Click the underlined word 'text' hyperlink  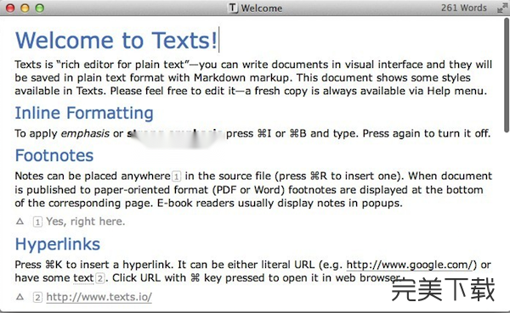[83, 278]
